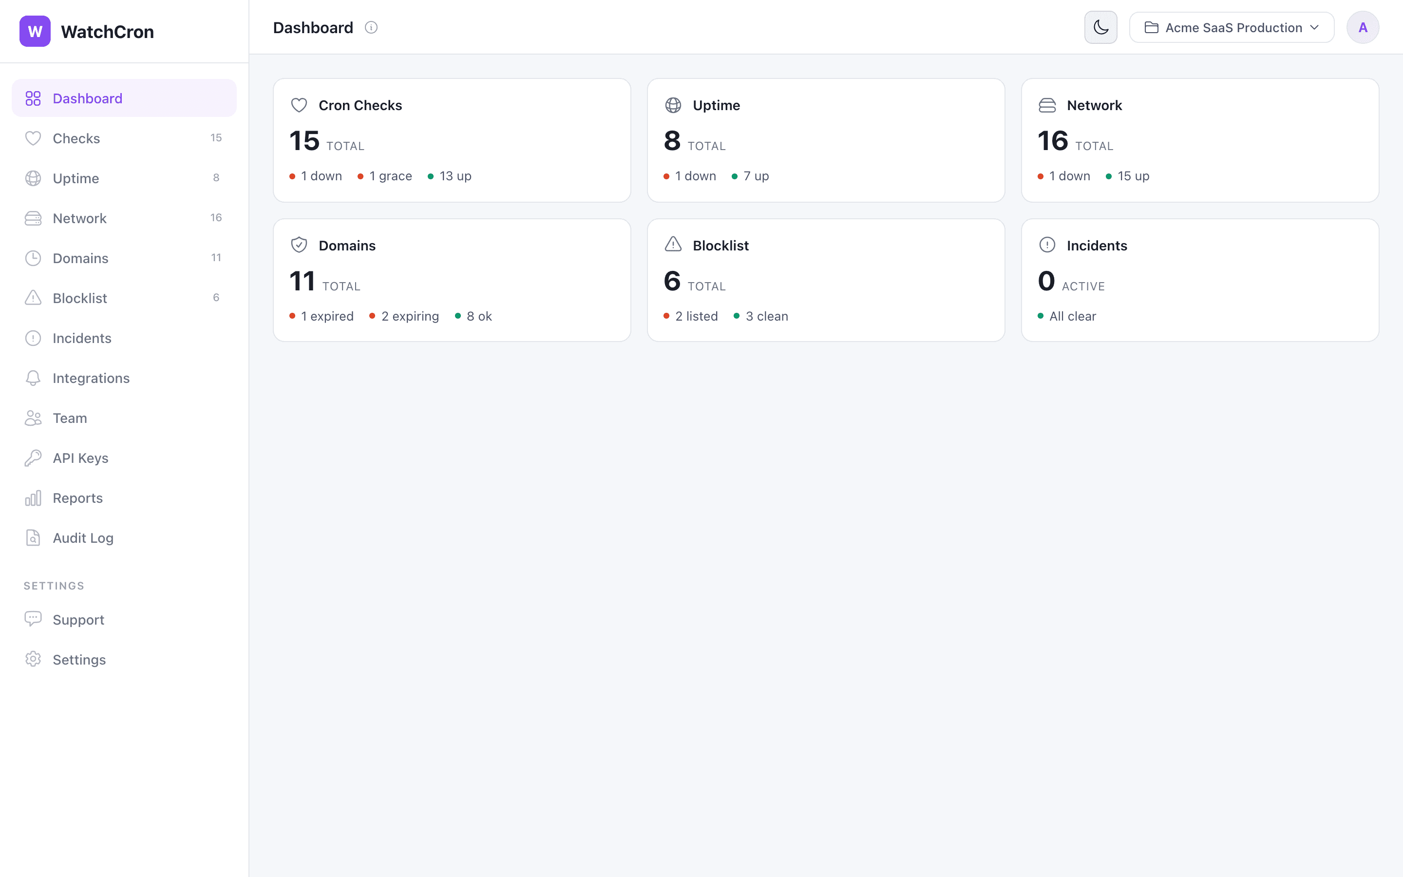The image size is (1403, 877).
Task: Click the WatchCron brand name
Action: pyautogui.click(x=107, y=32)
